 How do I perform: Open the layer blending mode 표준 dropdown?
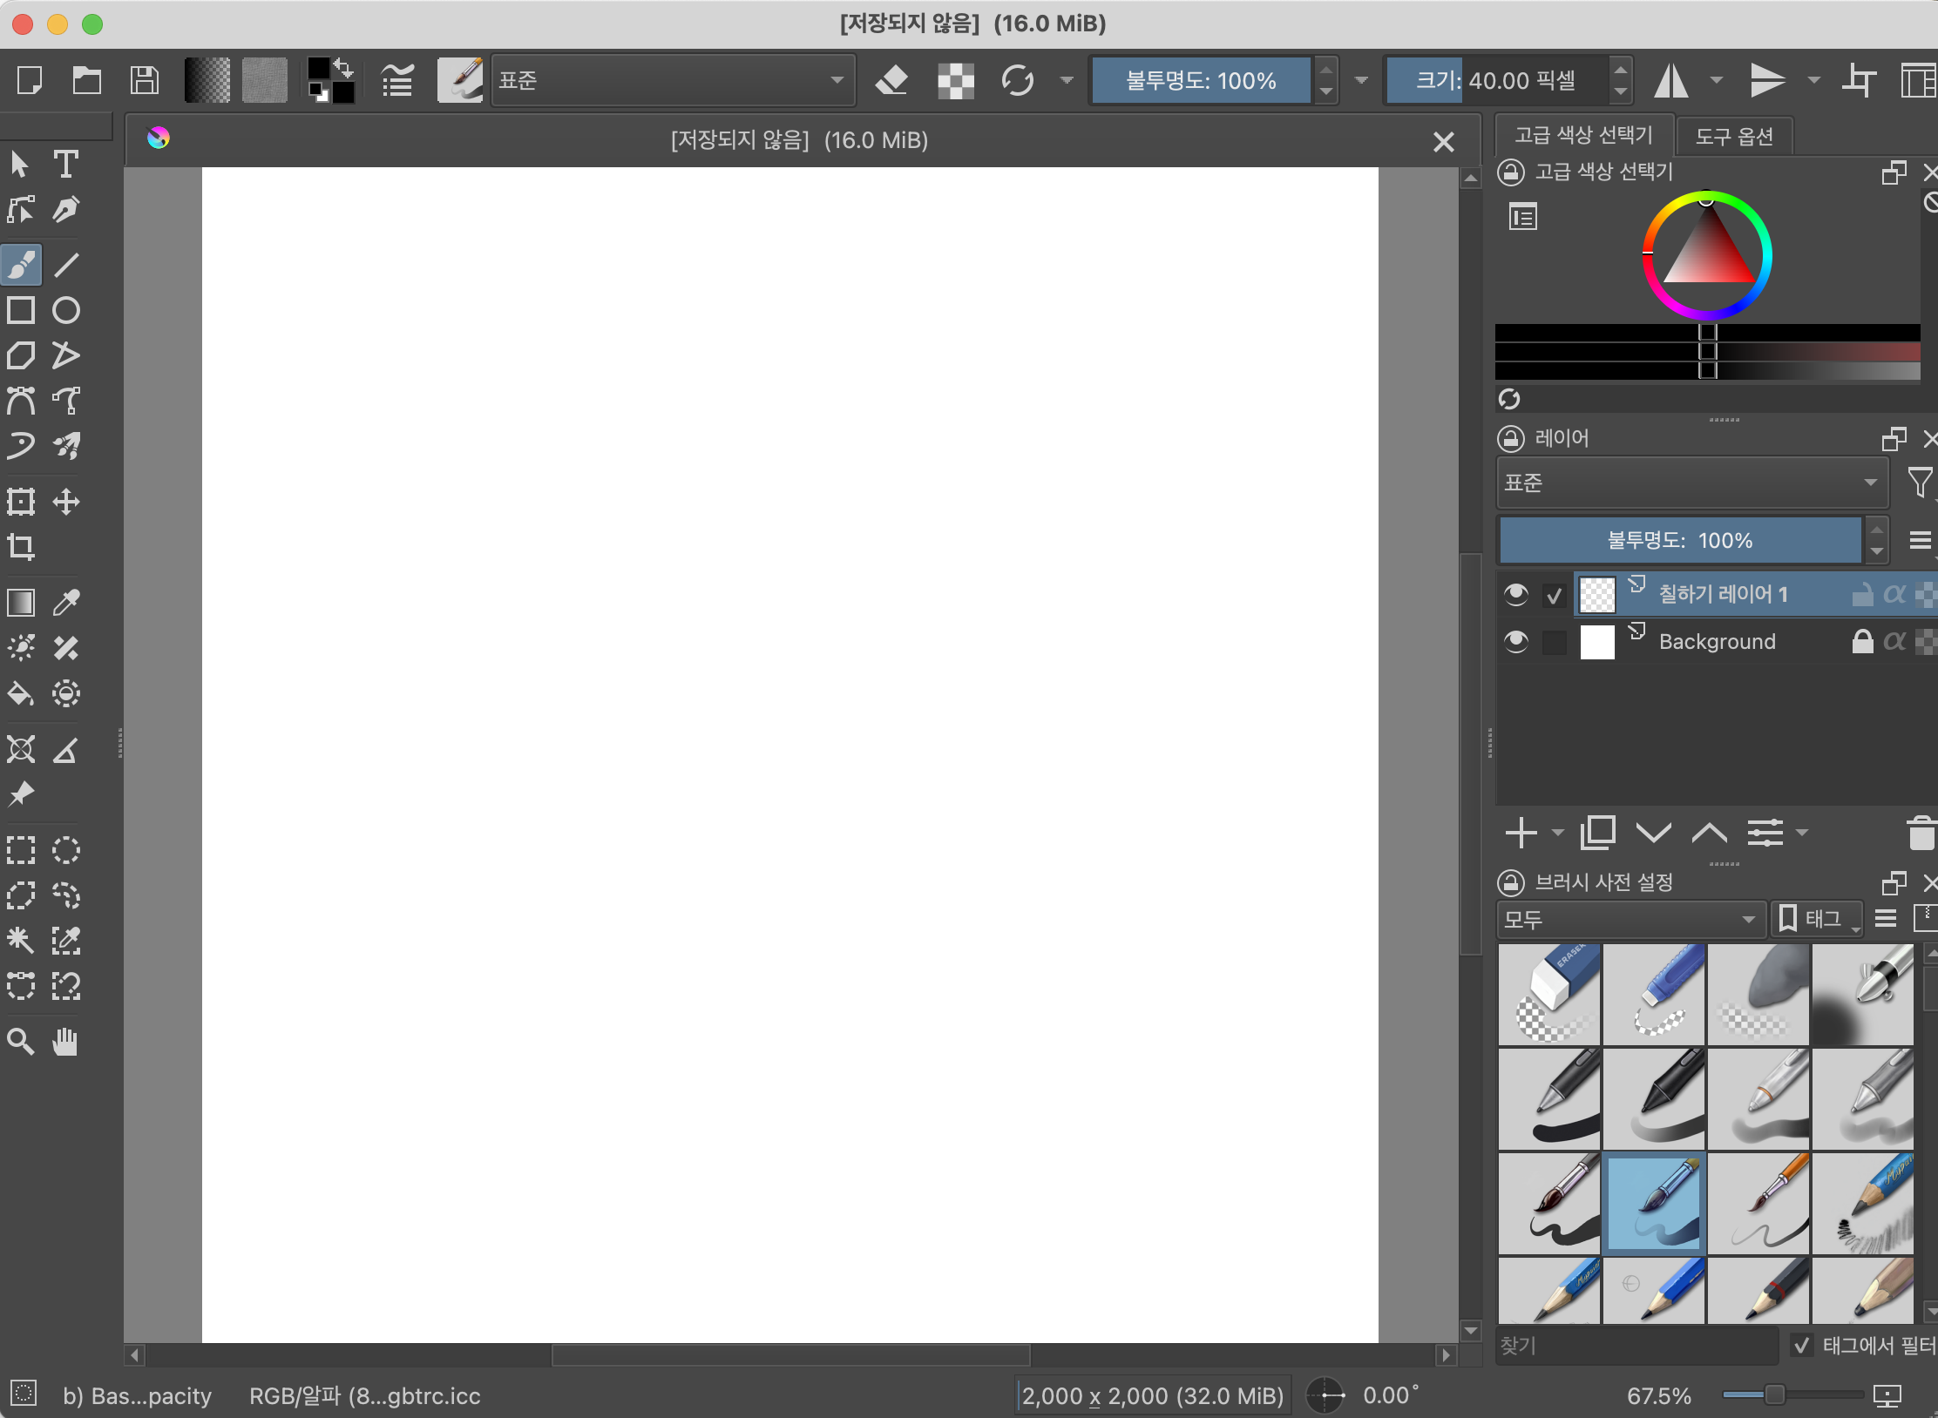pos(1691,483)
